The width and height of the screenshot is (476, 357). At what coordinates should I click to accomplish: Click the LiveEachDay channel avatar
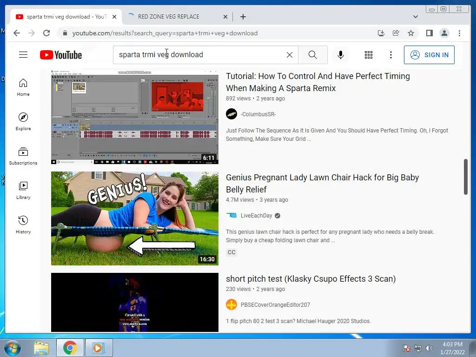(231, 216)
